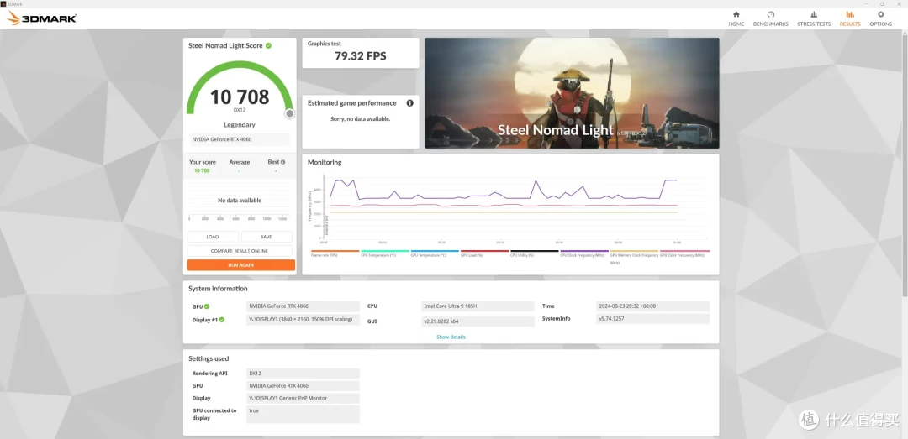Click the green checkmark beside Steel Nomad Light Score
Viewport: 908px width, 439px height.
tap(269, 45)
